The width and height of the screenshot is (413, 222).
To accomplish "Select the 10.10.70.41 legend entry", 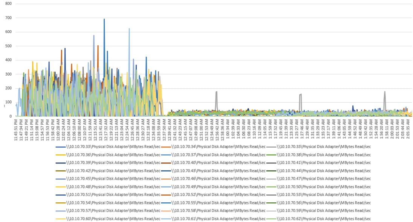I will [x=319, y=163].
